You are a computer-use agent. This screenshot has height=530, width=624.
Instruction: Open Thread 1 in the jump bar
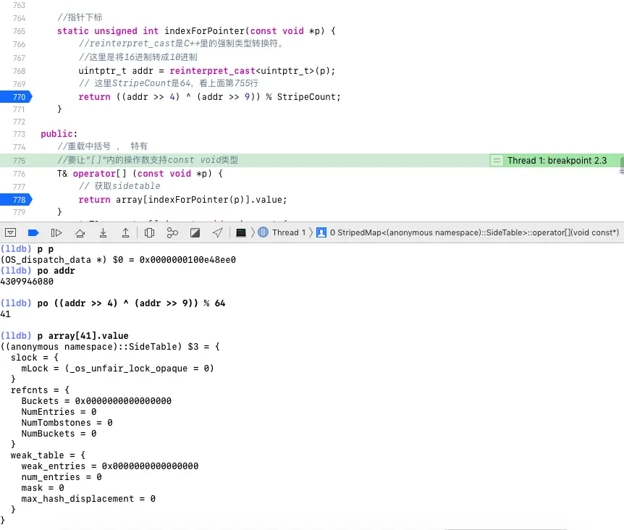point(282,232)
